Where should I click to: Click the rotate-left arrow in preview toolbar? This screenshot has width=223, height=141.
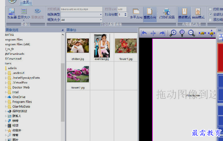click(x=144, y=33)
